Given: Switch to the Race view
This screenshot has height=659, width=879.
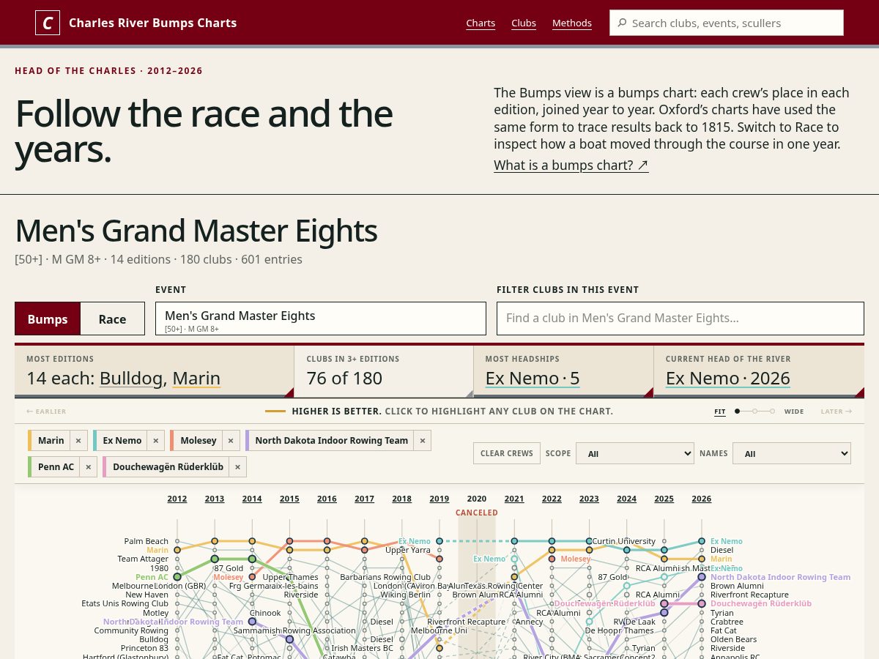Looking at the screenshot, I should (112, 319).
